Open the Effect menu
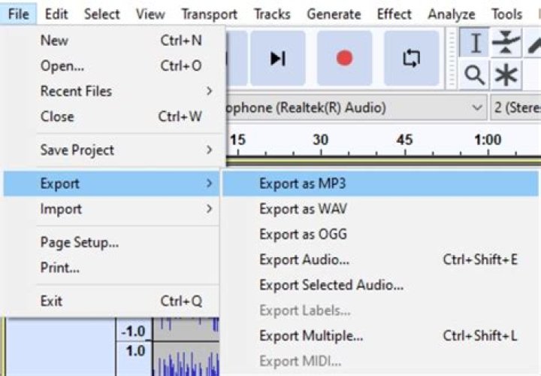This screenshot has width=541, height=376. [x=394, y=14]
